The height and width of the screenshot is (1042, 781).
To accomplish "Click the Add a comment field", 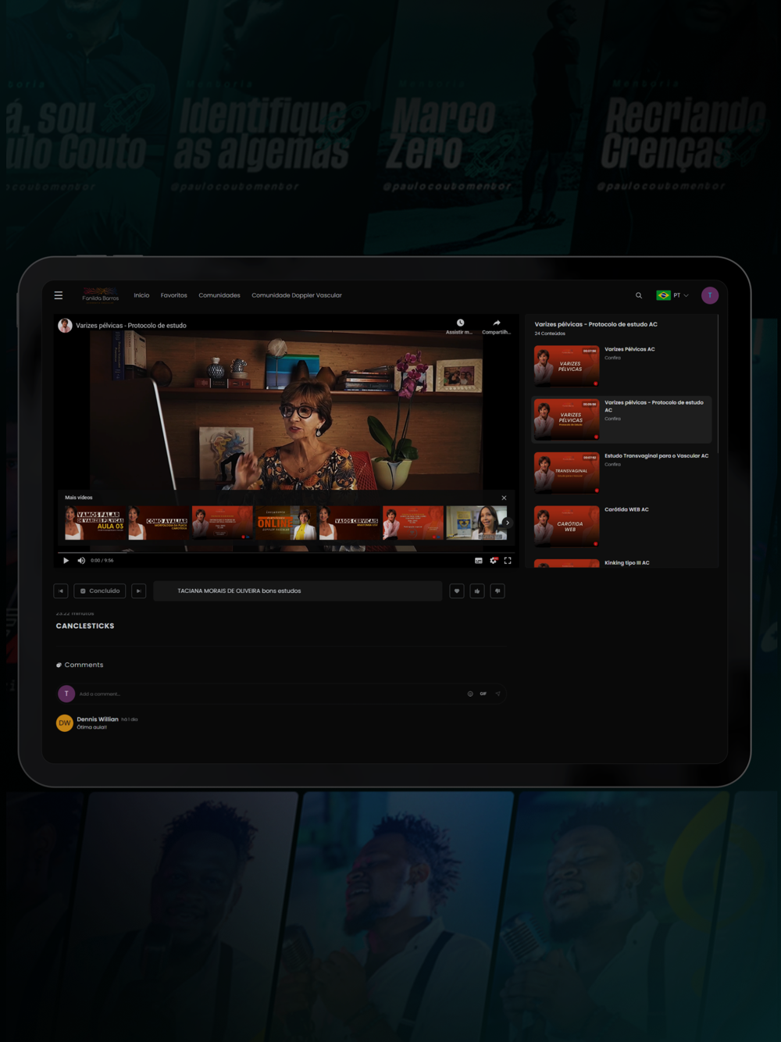I will pyautogui.click(x=269, y=694).
